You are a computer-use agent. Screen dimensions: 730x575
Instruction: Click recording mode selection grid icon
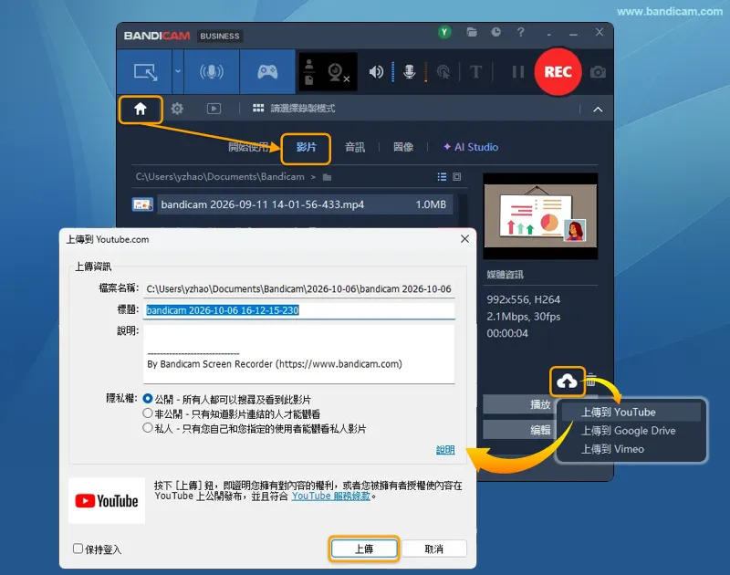click(258, 109)
